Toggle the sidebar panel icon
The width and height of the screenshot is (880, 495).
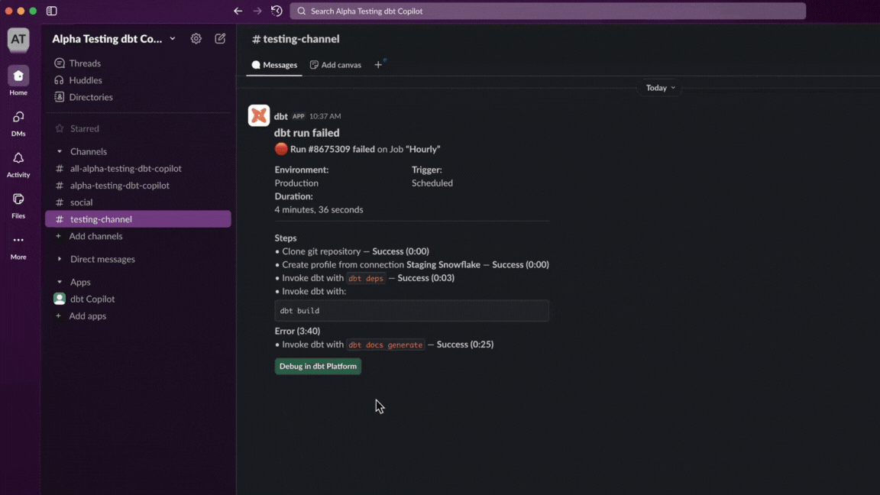[52, 11]
